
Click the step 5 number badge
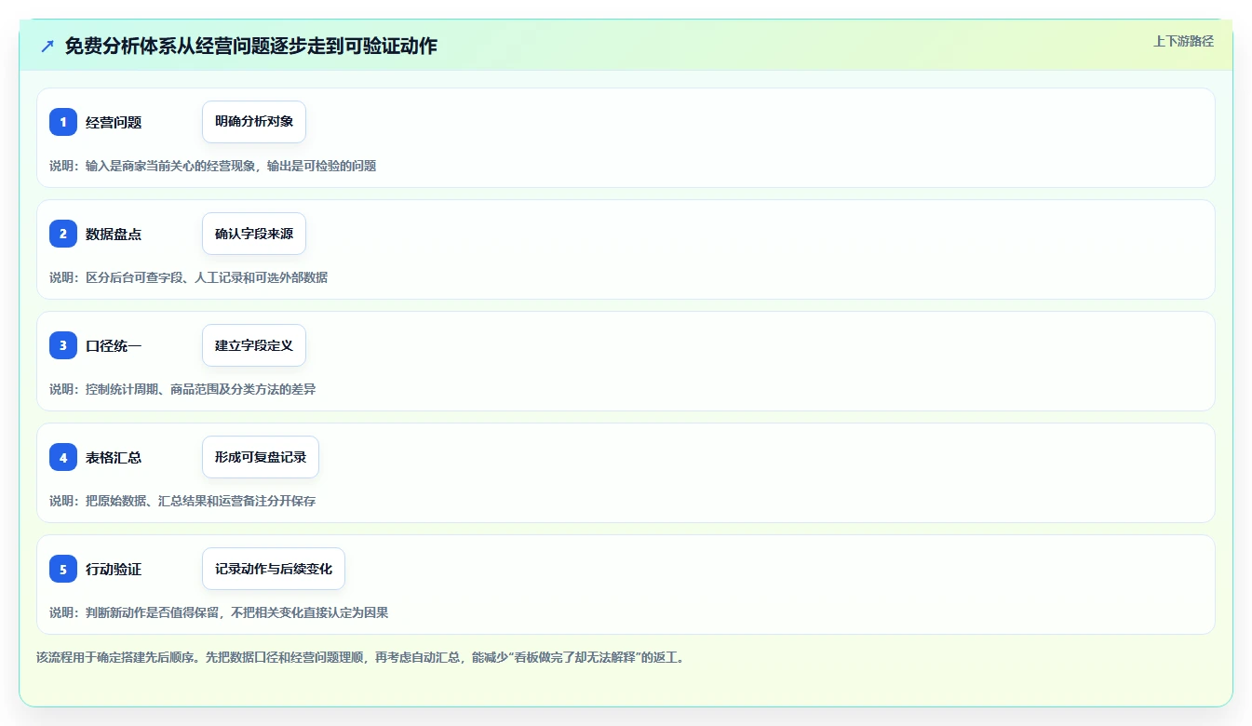[63, 569]
